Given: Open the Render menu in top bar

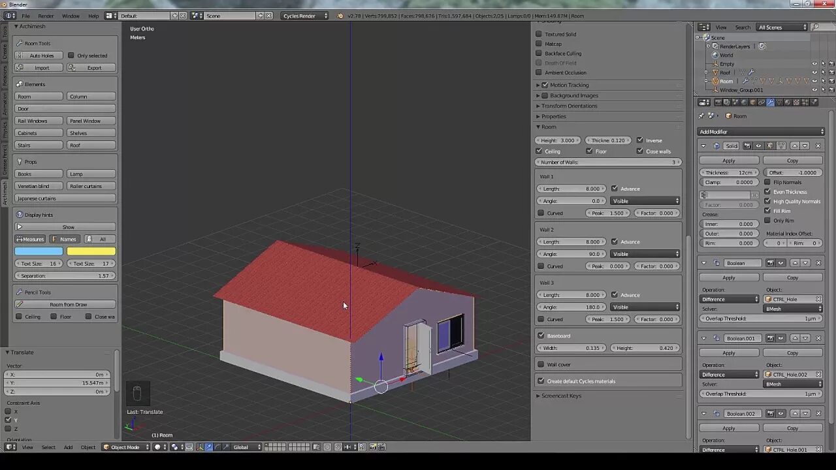Looking at the screenshot, I should [46, 16].
